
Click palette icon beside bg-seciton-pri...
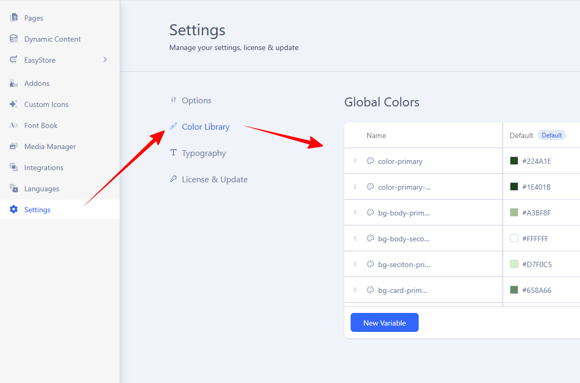tap(370, 264)
